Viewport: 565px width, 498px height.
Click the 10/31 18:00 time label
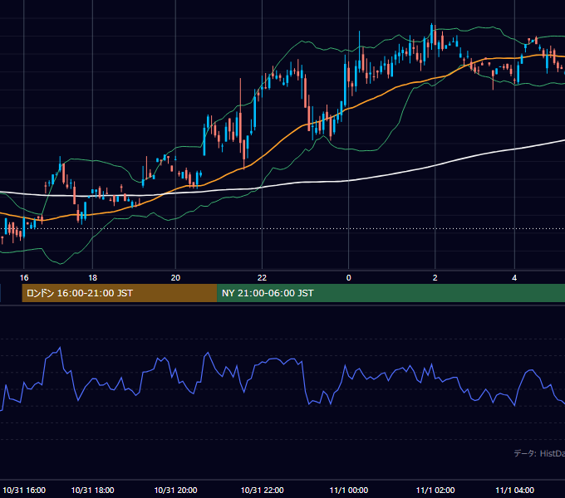(92, 490)
